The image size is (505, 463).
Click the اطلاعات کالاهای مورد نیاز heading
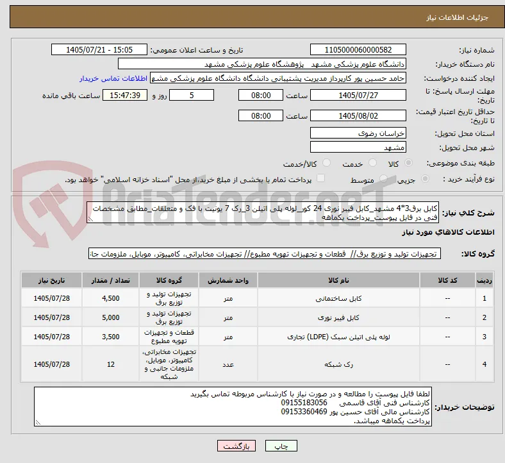448,232
